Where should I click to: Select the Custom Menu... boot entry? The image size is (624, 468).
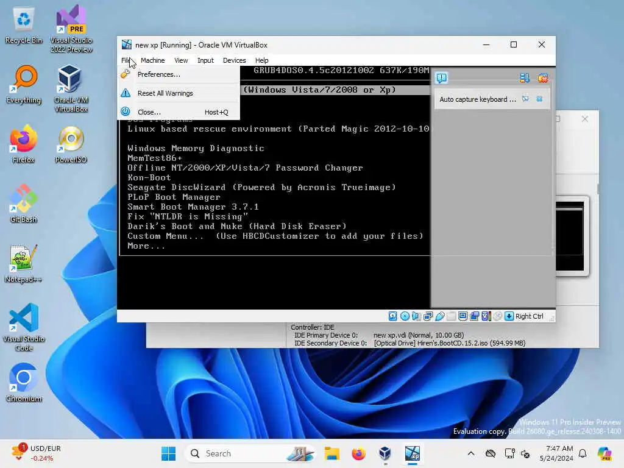[x=275, y=236]
